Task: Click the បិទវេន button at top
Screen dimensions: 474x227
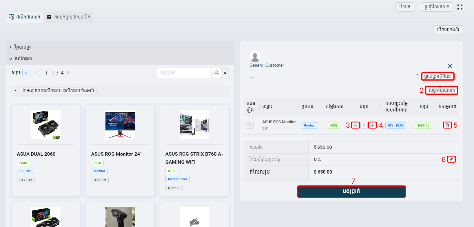Action: [x=404, y=7]
